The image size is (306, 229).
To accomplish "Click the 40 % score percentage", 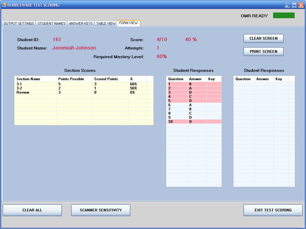I will click(x=191, y=40).
